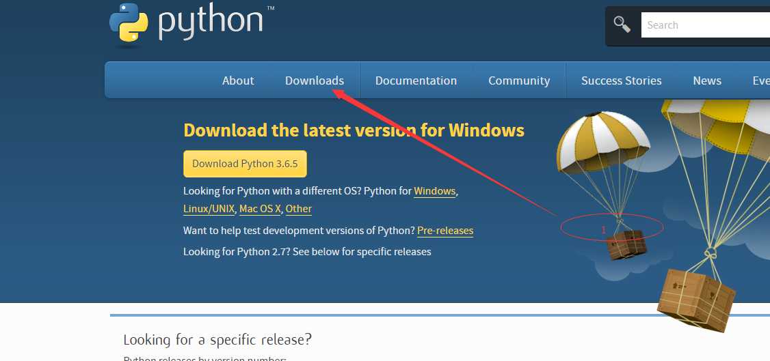The width and height of the screenshot is (770, 361).
Task: Focus the Search text field
Action: pyautogui.click(x=704, y=25)
